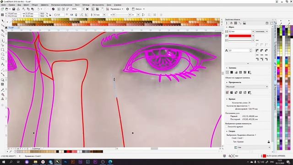
Task: Select the Interactive Fill tool
Action: tap(3, 94)
